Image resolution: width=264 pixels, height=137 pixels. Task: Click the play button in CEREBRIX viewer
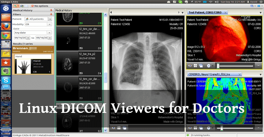coord(209,128)
